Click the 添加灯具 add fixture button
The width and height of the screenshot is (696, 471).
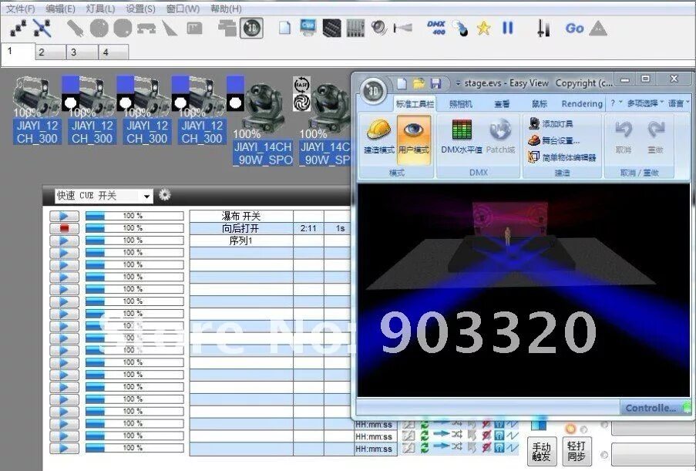click(551, 124)
